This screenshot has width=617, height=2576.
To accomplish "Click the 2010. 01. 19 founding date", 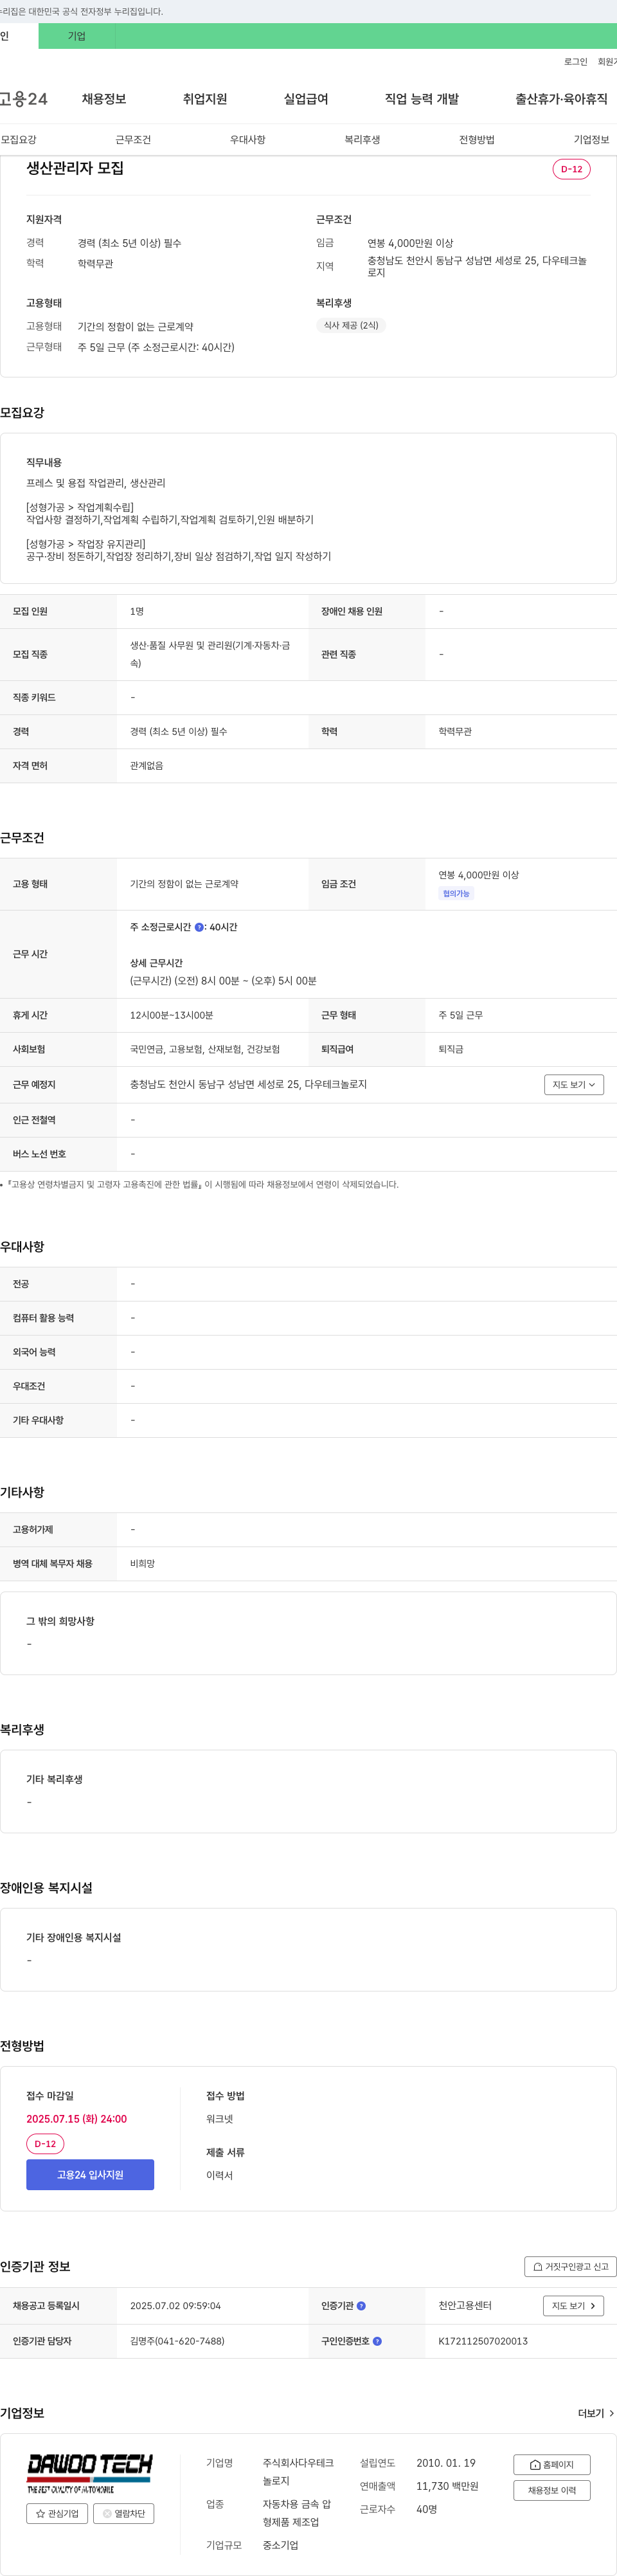I will 446,2463.
